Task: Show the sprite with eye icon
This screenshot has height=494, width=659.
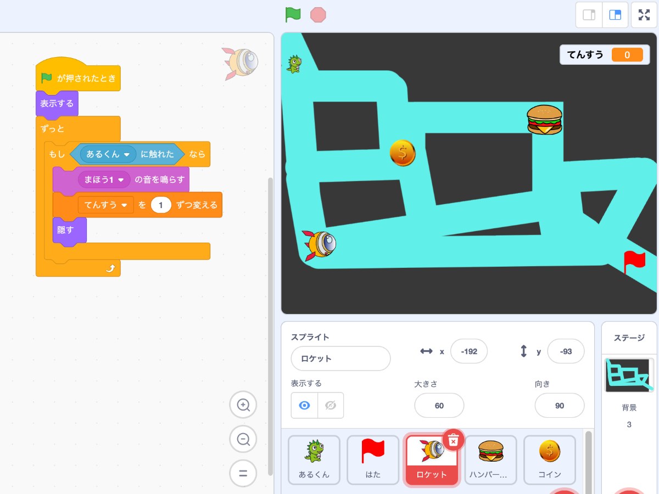Action: point(304,405)
